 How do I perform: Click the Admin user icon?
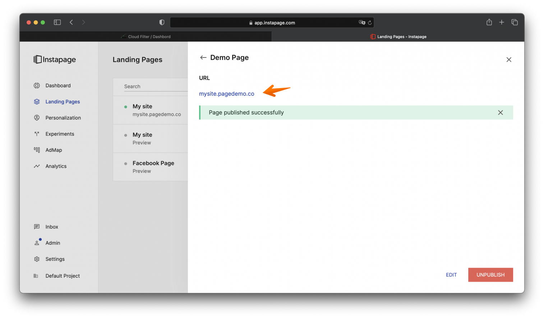(37, 243)
